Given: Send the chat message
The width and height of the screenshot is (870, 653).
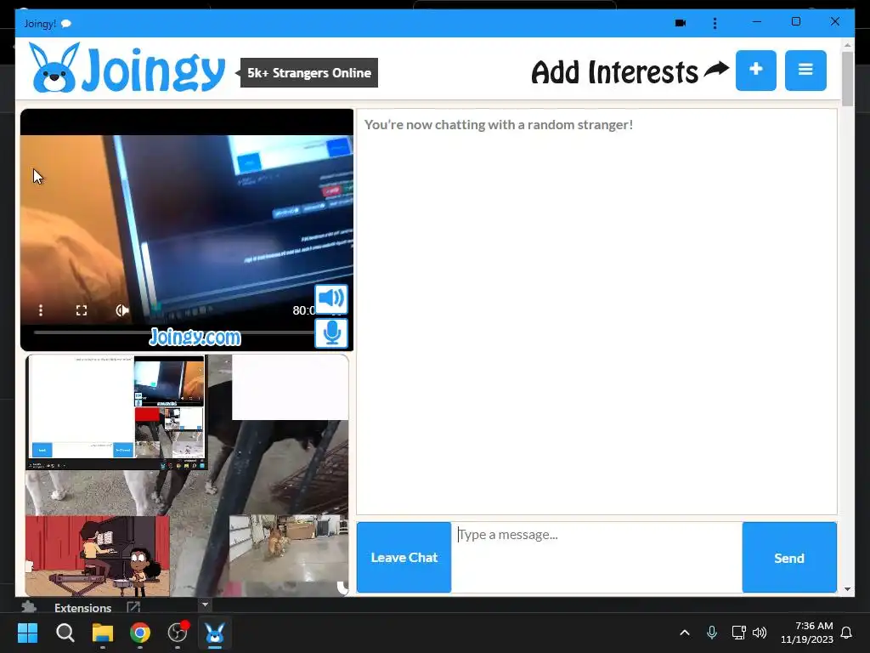Looking at the screenshot, I should point(789,558).
